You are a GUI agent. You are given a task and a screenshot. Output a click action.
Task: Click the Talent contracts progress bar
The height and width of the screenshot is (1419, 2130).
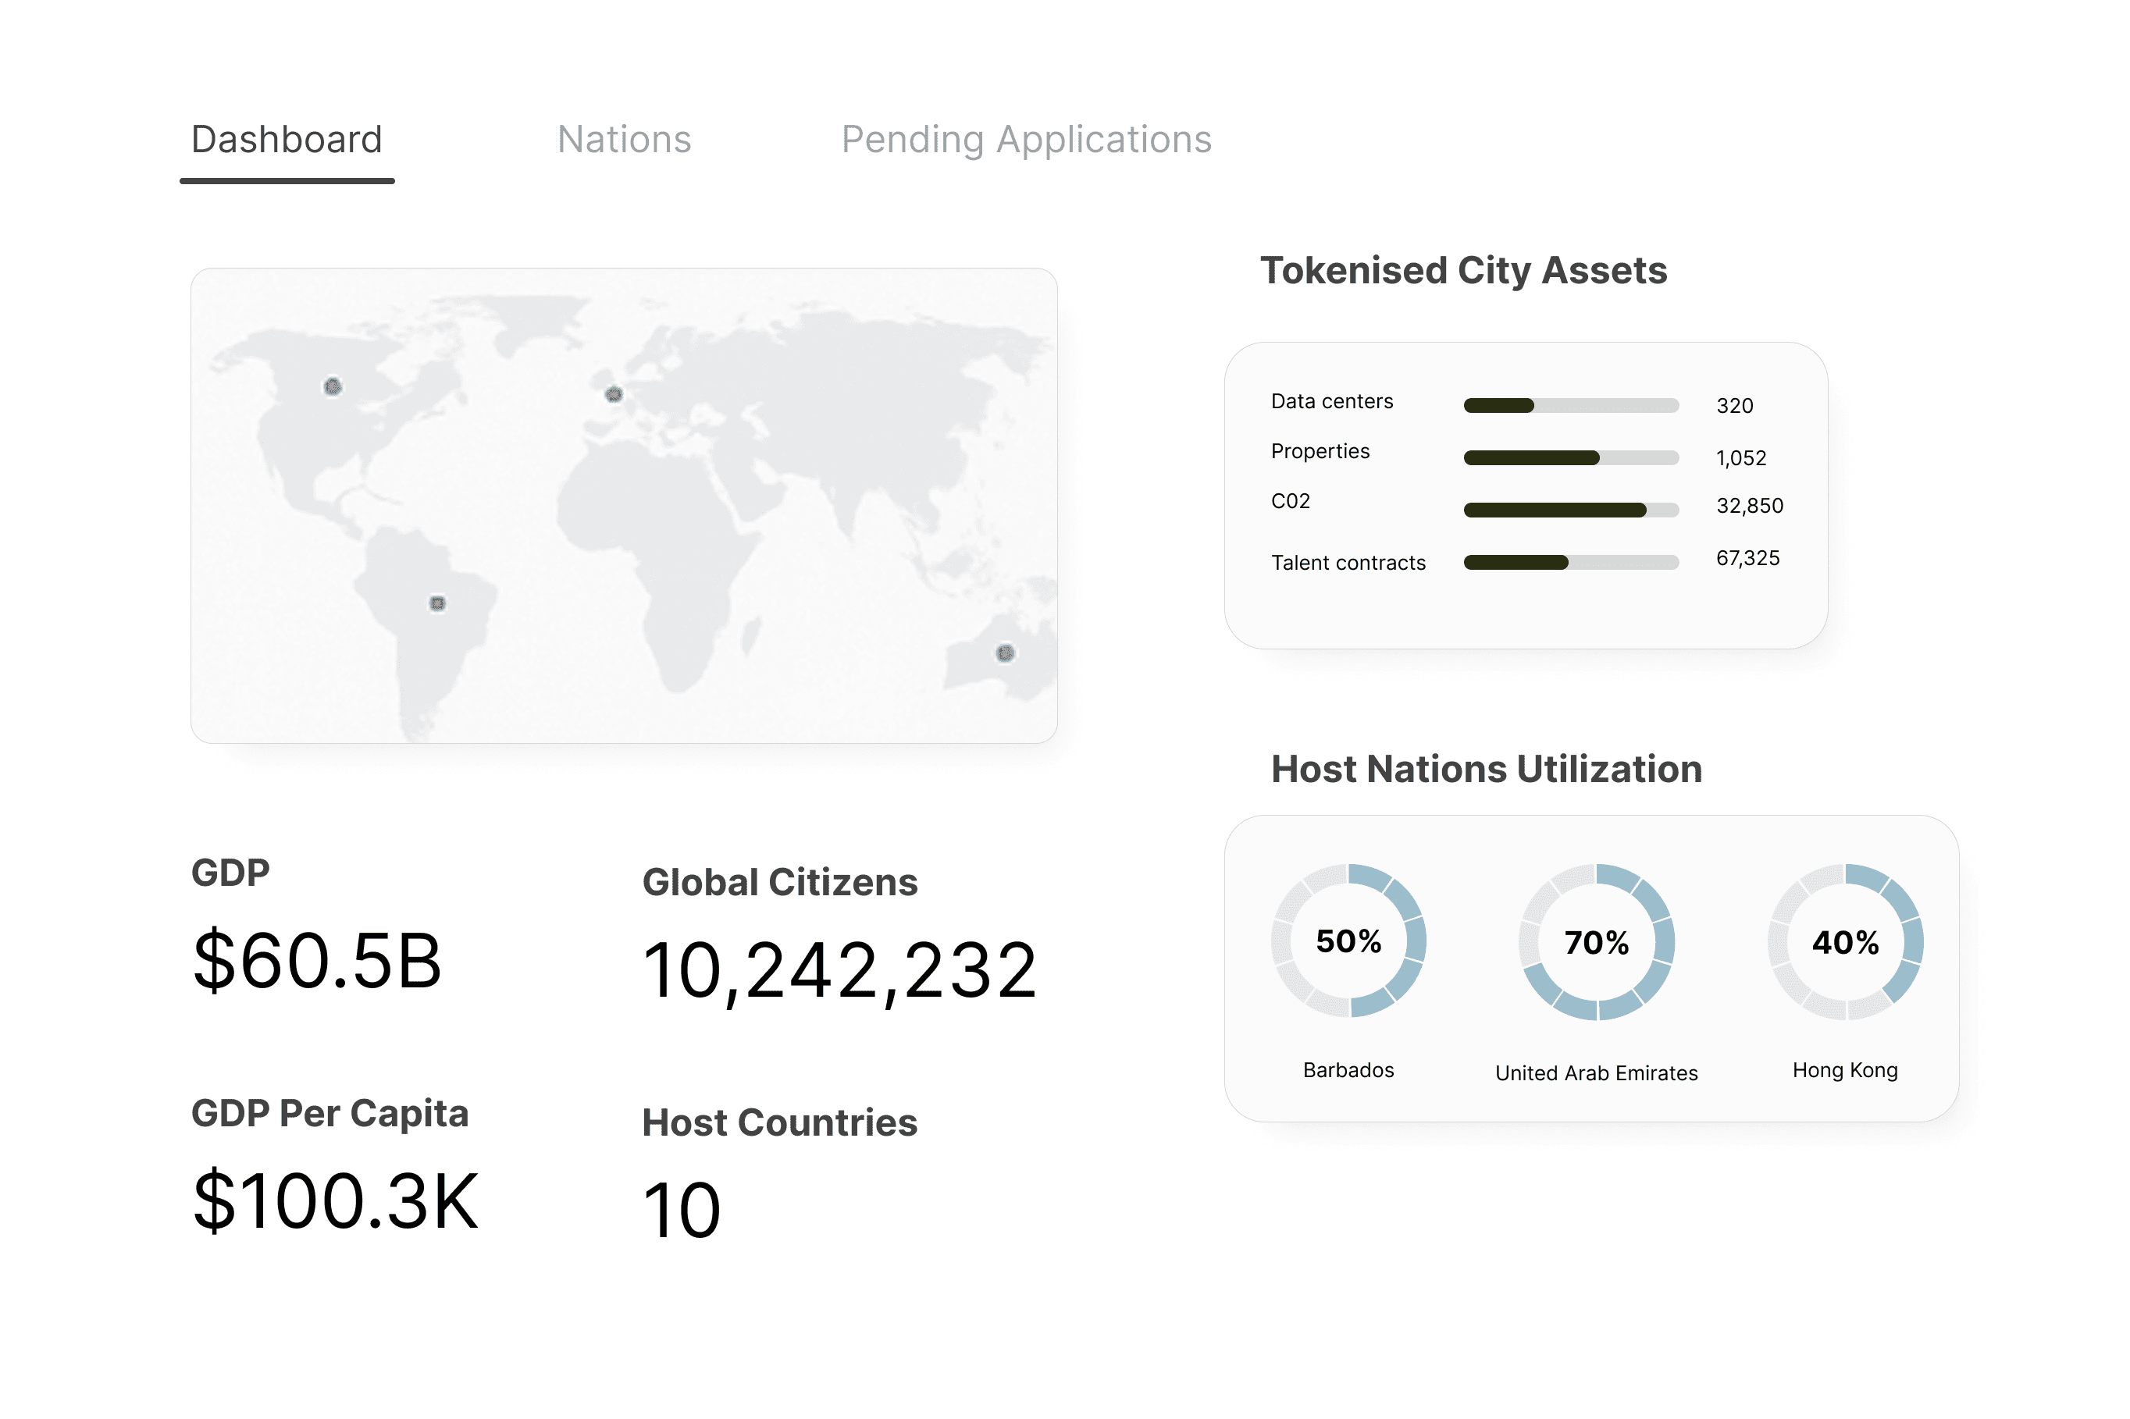click(x=1571, y=562)
